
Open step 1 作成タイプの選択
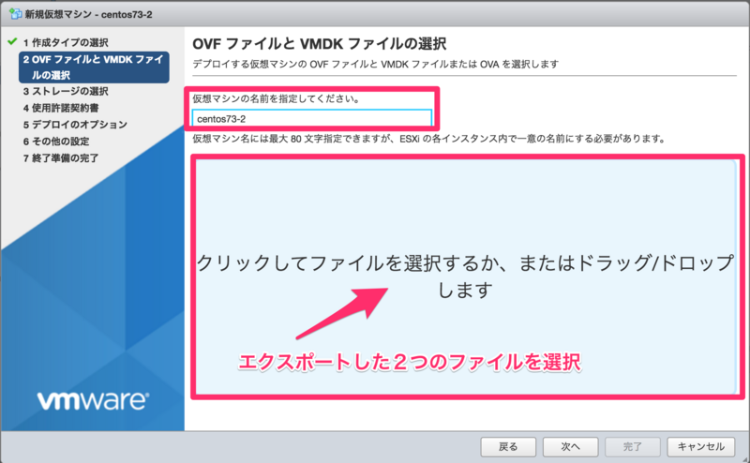click(66, 42)
